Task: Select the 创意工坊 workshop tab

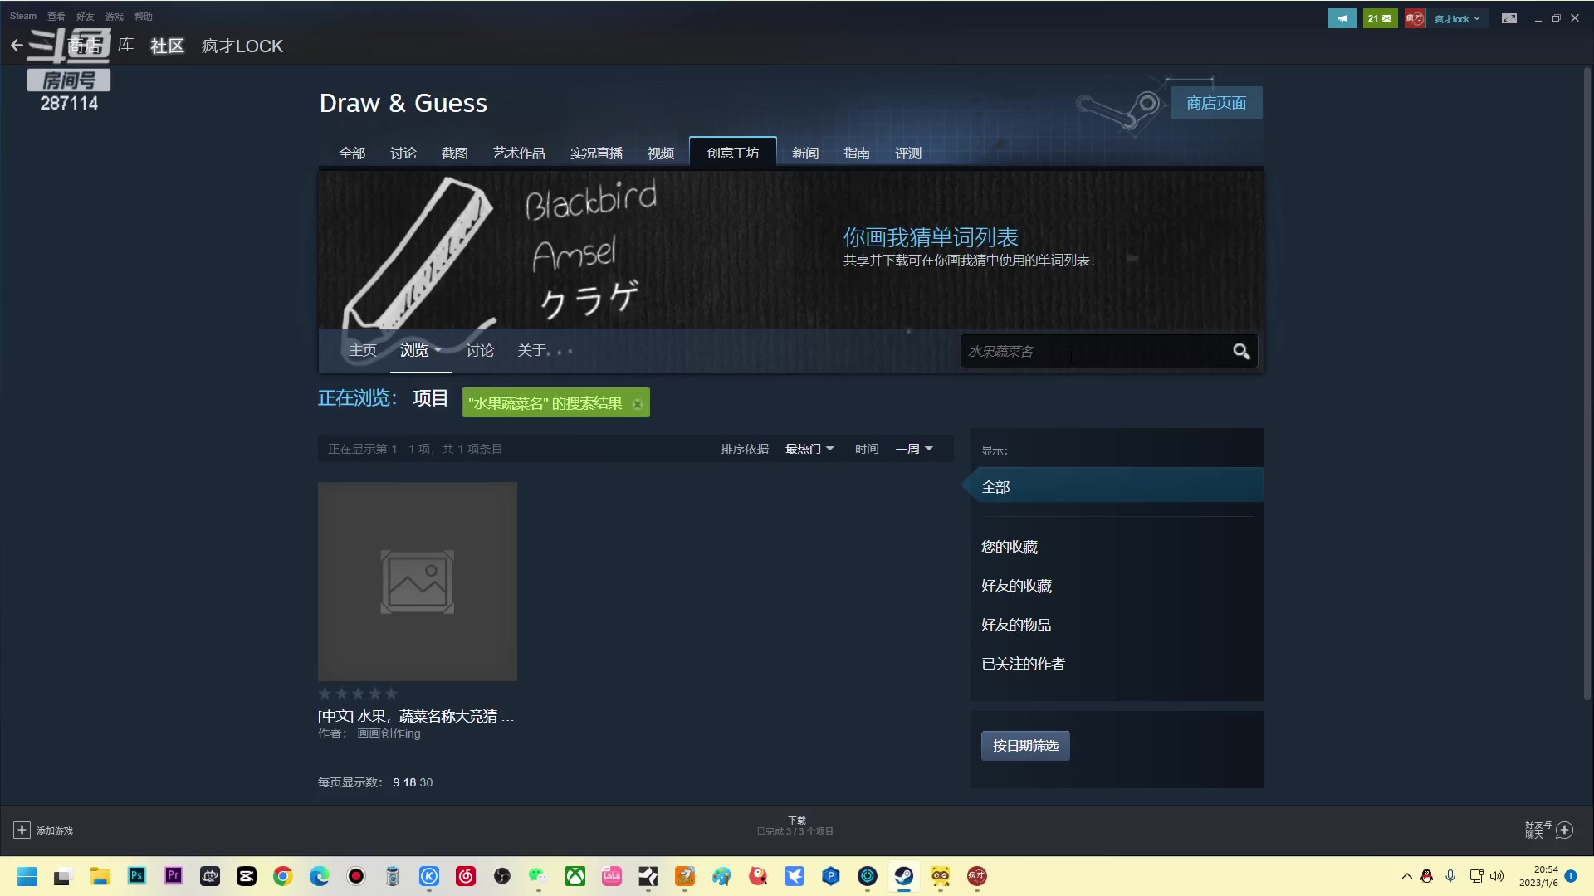Action: point(733,153)
